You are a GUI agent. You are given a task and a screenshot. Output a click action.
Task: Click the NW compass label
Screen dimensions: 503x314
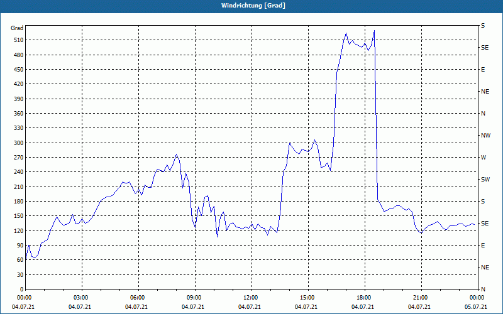click(485, 136)
